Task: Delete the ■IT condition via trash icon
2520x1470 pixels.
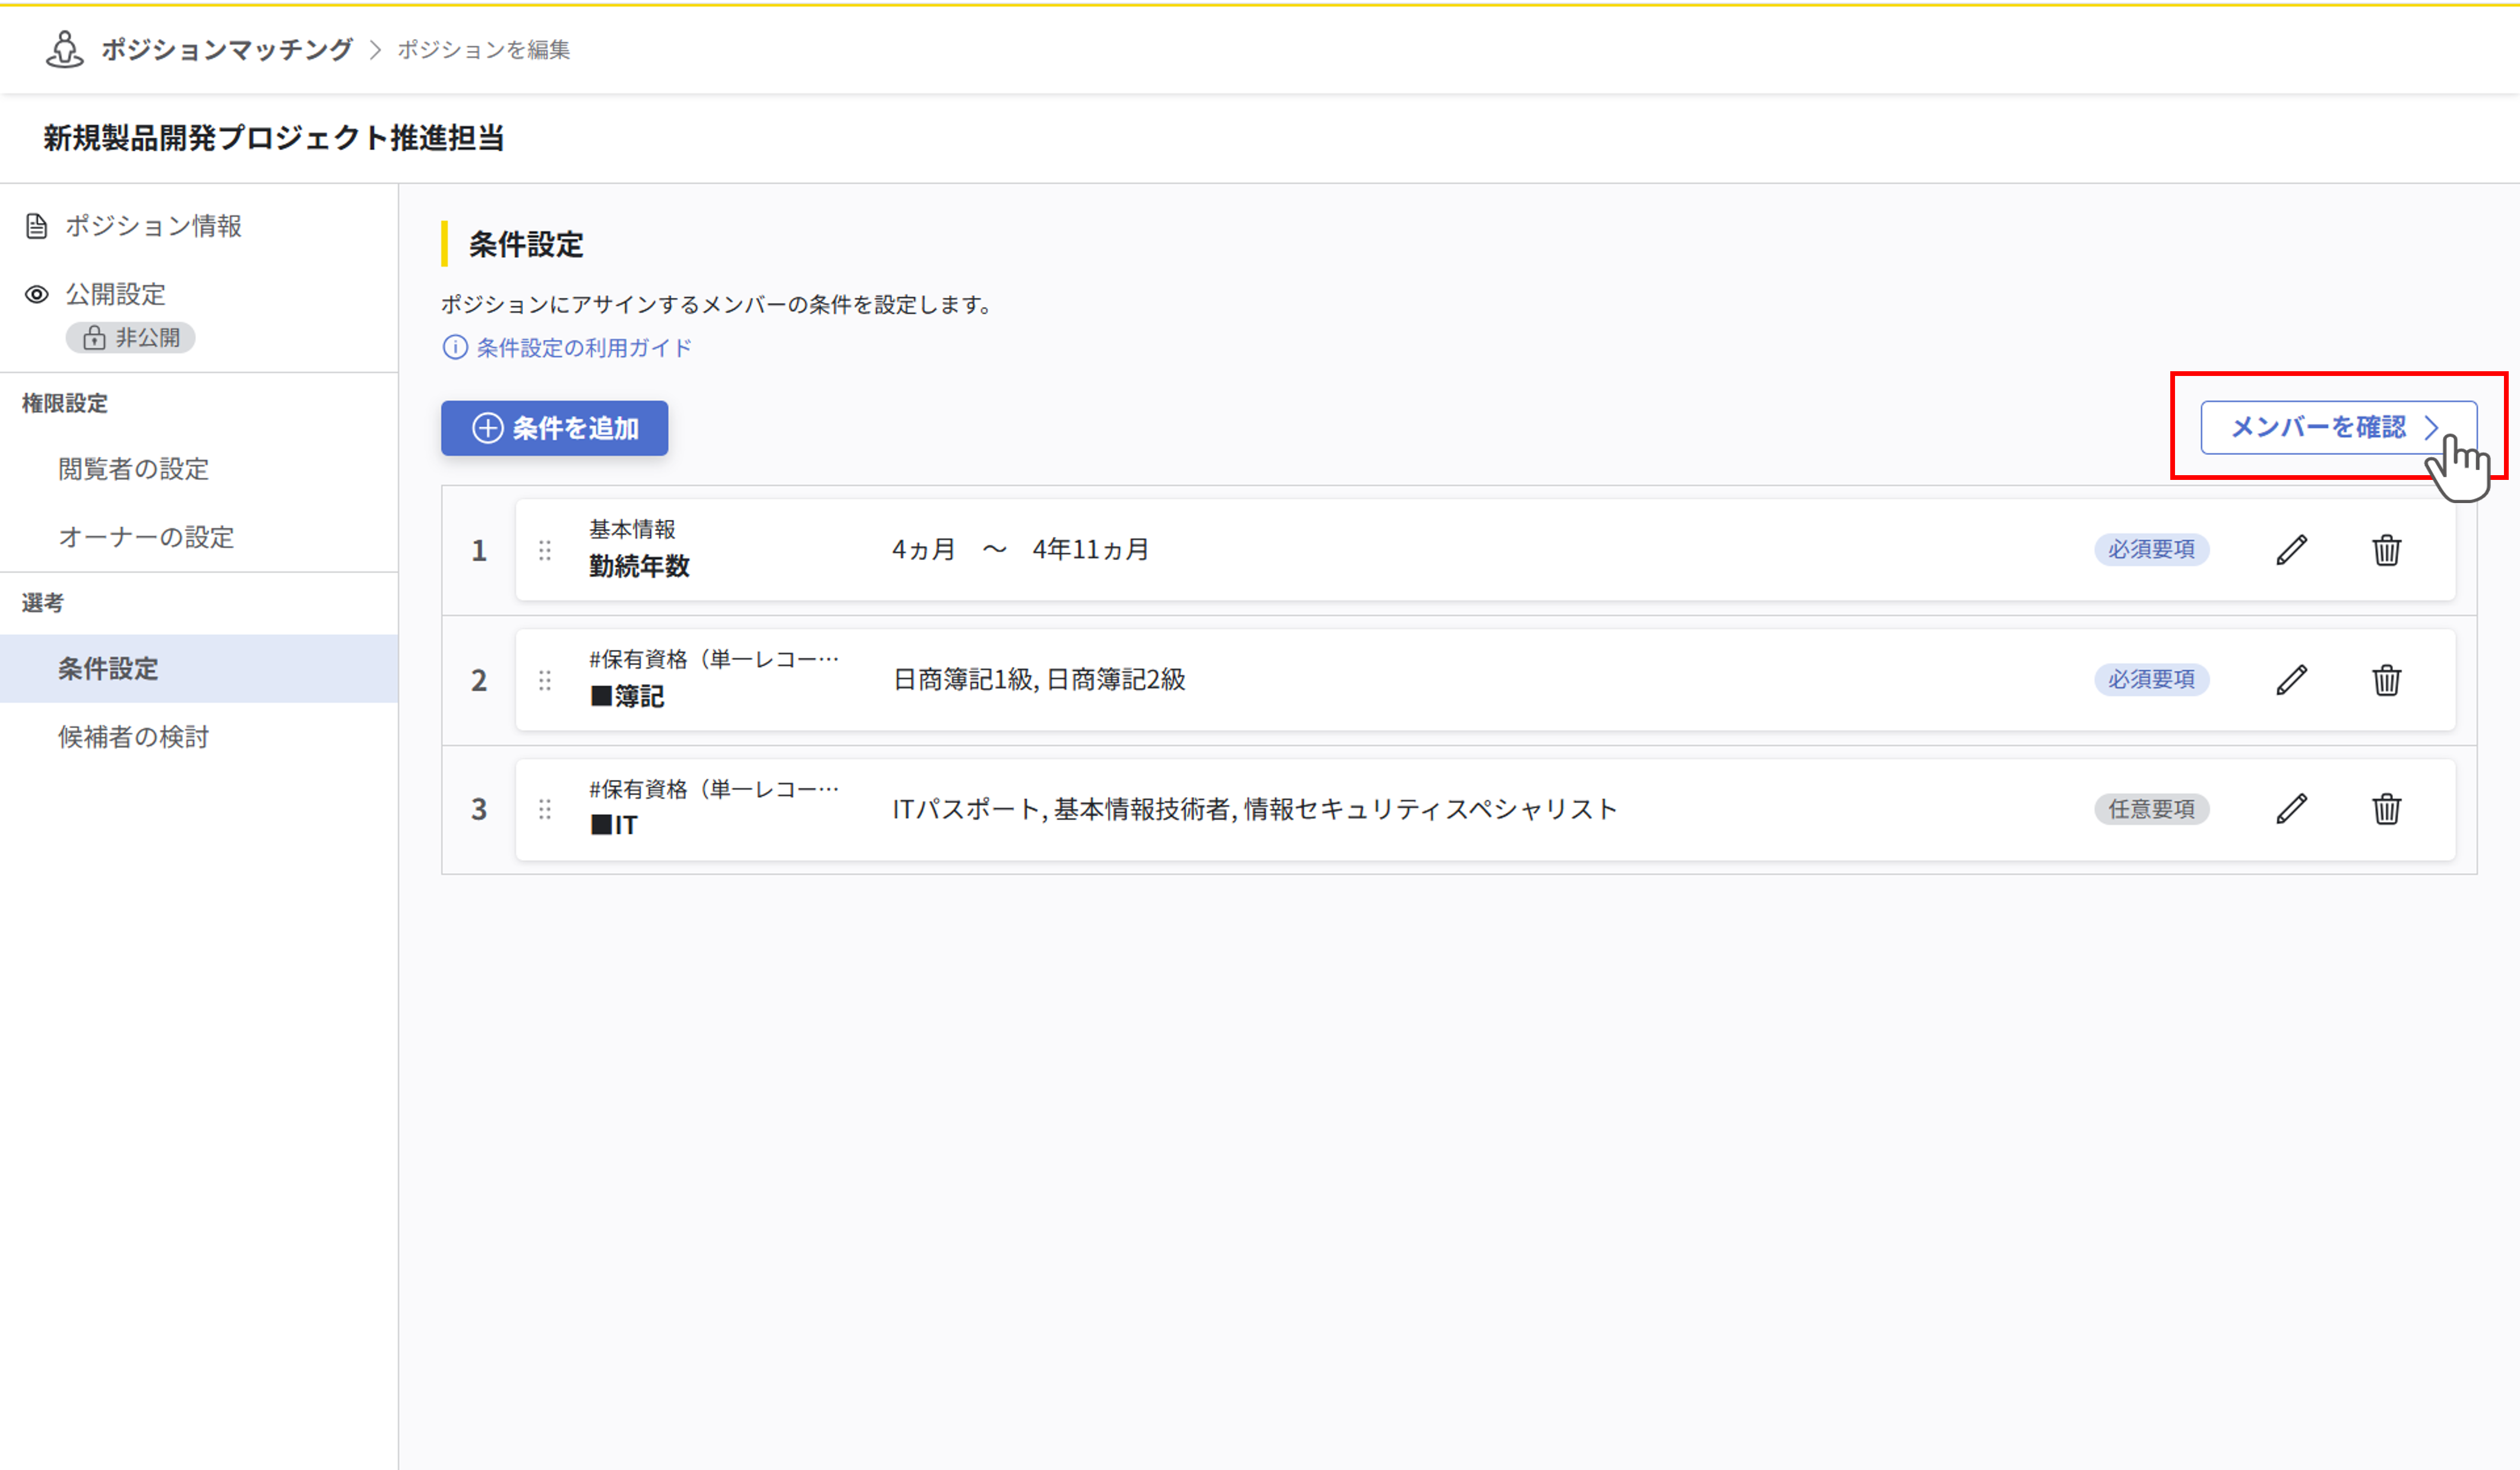Action: pos(2387,809)
